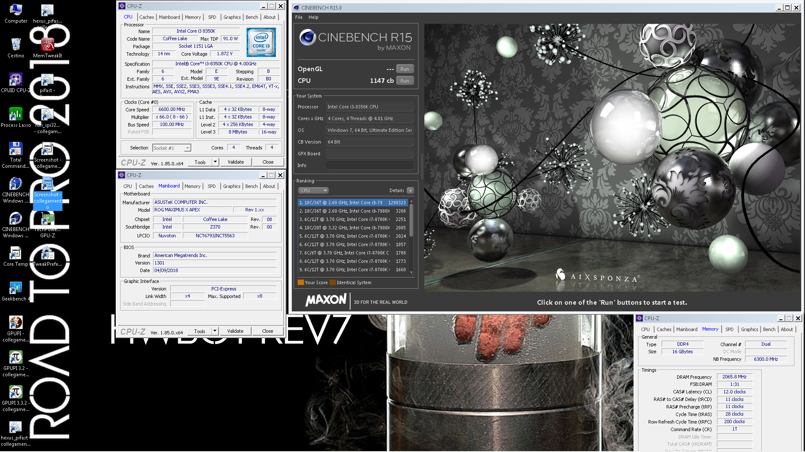Click the MAXON logo in Cinebench
The width and height of the screenshot is (805, 452).
point(326,300)
